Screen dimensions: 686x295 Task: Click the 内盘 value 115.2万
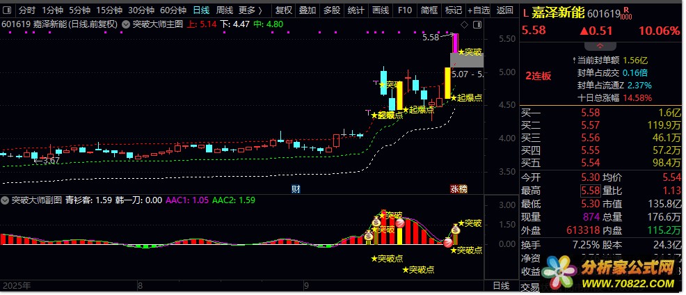pyautogui.click(x=664, y=230)
